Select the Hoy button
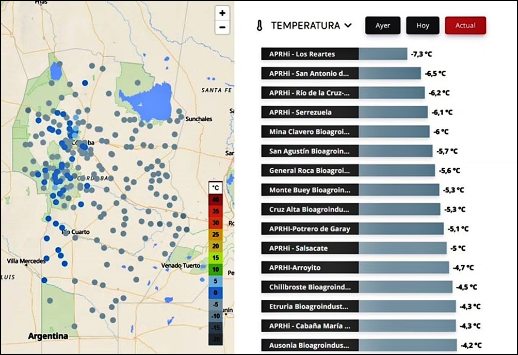518x355 pixels. point(423,25)
